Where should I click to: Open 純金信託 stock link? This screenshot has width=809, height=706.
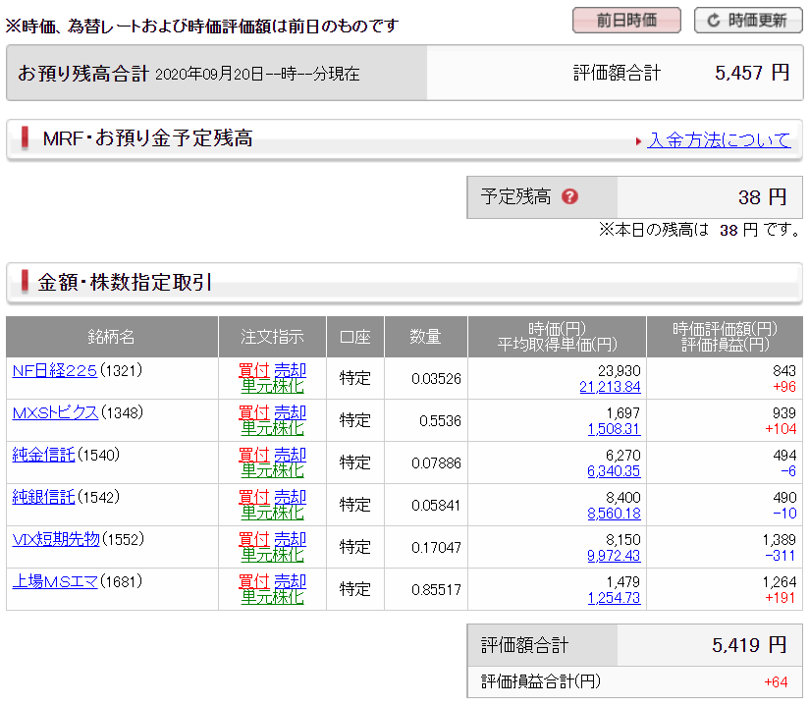coord(44,456)
